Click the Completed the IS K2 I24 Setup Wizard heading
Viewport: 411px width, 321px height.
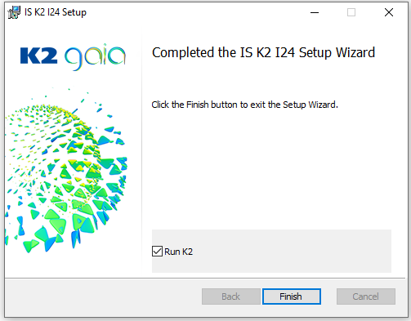[x=263, y=52]
